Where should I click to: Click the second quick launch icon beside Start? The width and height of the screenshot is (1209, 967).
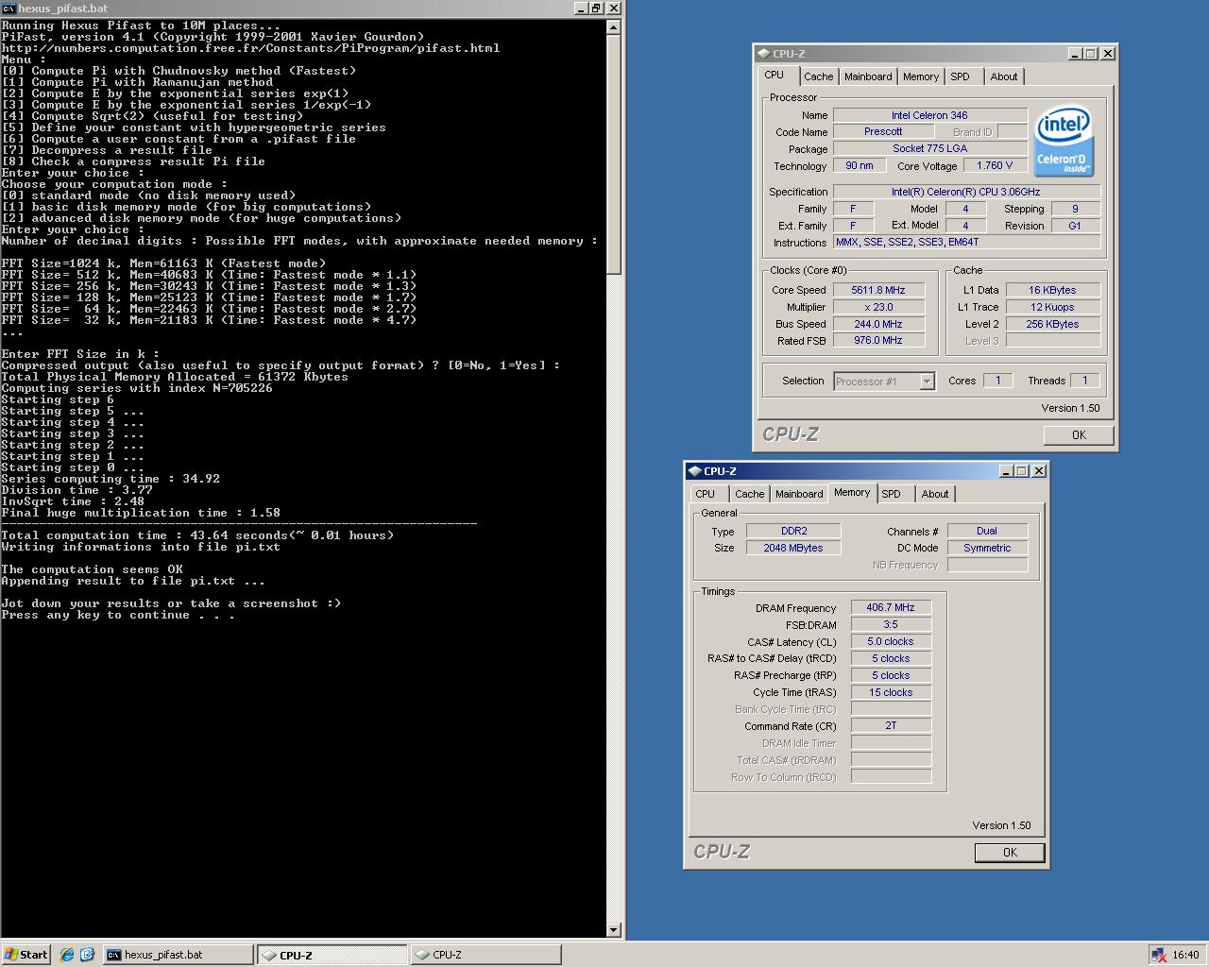(x=87, y=955)
